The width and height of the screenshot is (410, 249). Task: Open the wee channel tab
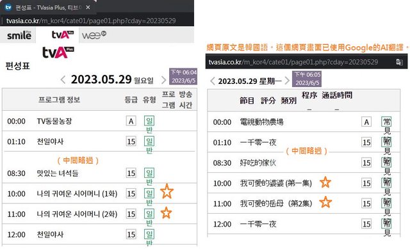pyautogui.click(x=94, y=35)
